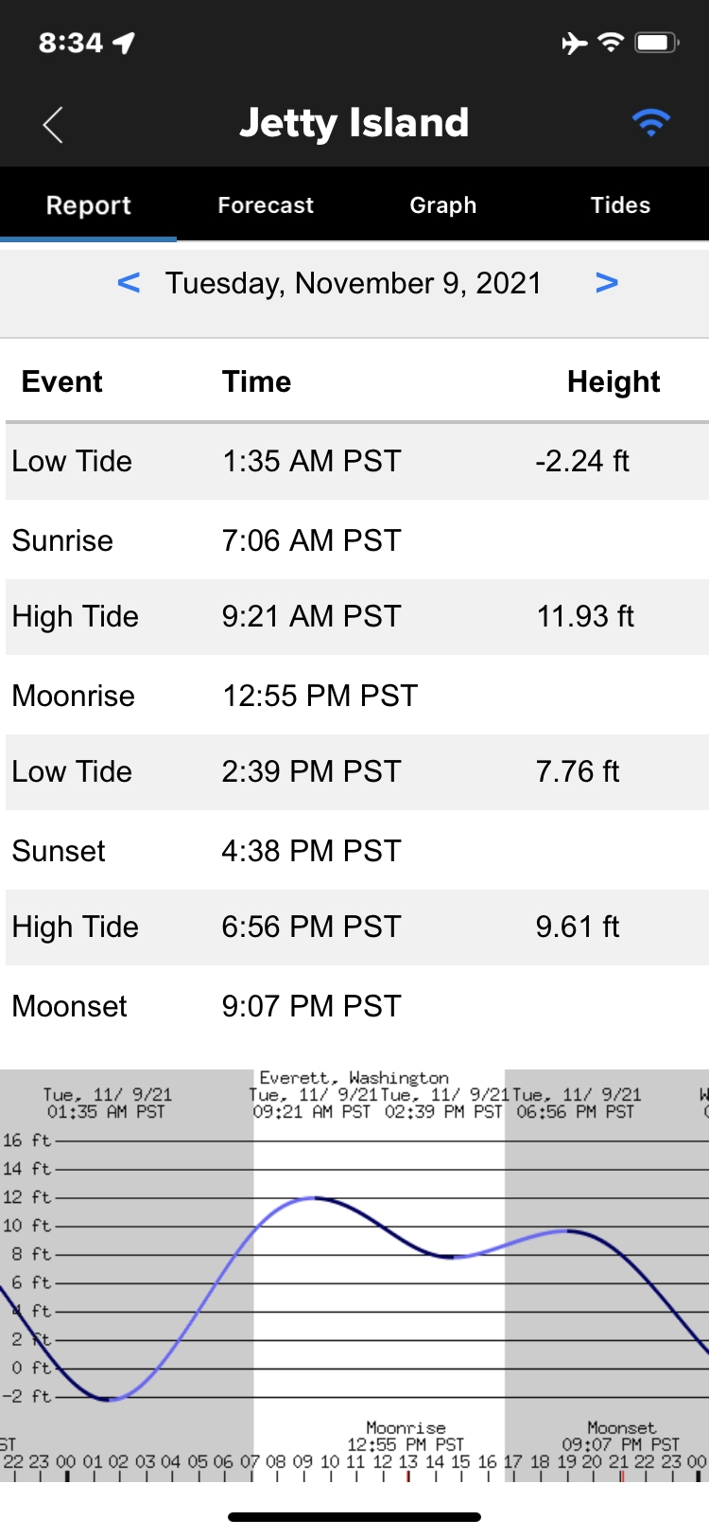Advance to the next day arrow
Screen dimensions: 709x1537
tap(607, 283)
